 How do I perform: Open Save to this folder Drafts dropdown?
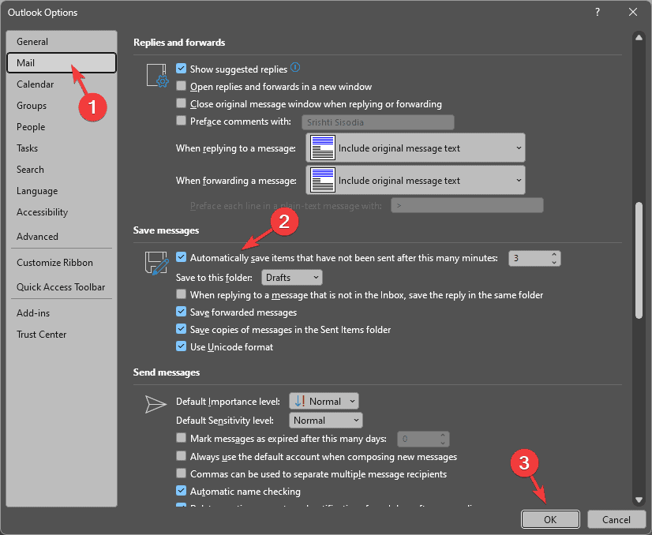pyautogui.click(x=292, y=277)
